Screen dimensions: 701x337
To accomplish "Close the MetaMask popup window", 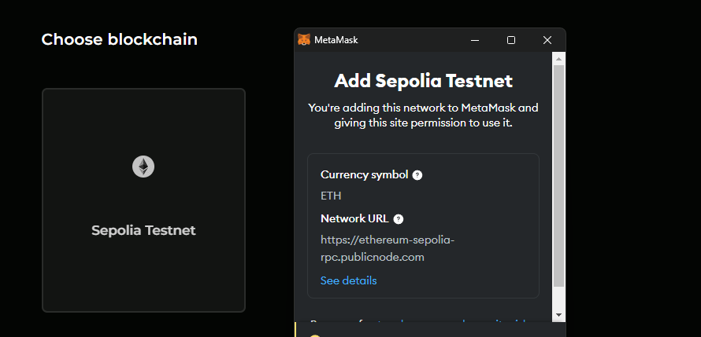I will [x=547, y=40].
